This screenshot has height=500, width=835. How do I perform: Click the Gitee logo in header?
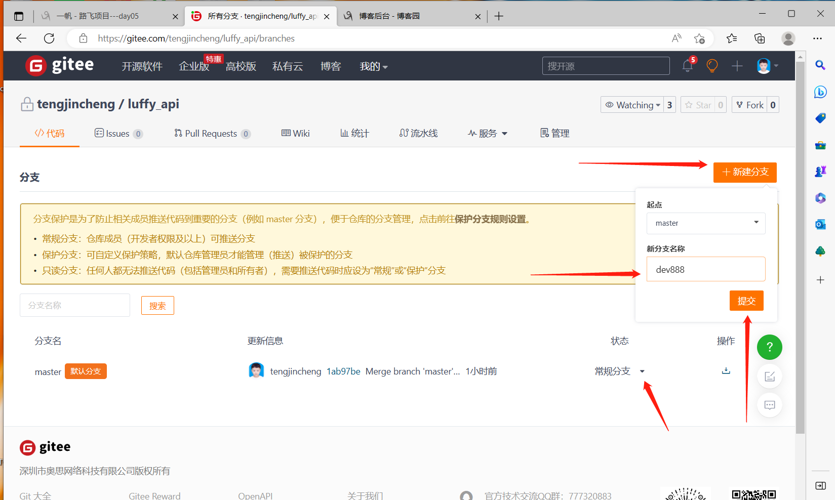(60, 65)
